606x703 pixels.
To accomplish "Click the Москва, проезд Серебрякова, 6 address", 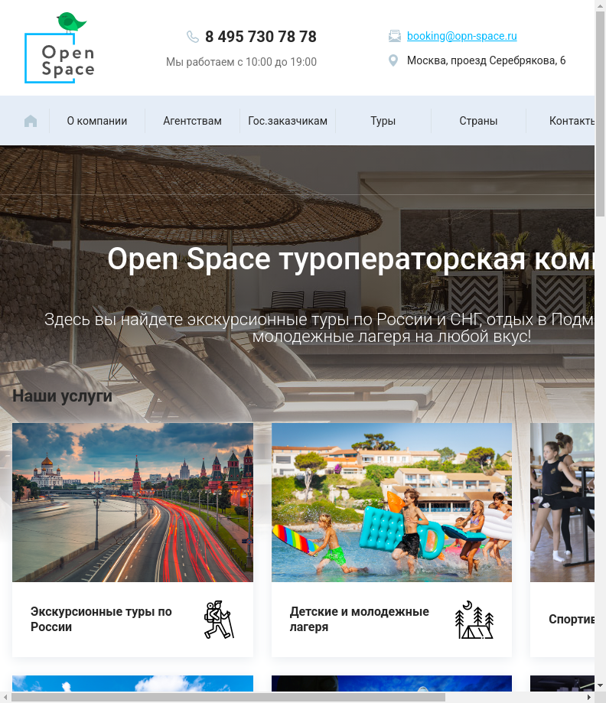I will tap(486, 60).
